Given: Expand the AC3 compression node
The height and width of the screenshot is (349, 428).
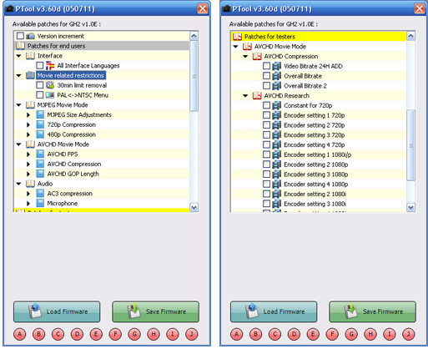Looking at the screenshot, I should point(28,194).
